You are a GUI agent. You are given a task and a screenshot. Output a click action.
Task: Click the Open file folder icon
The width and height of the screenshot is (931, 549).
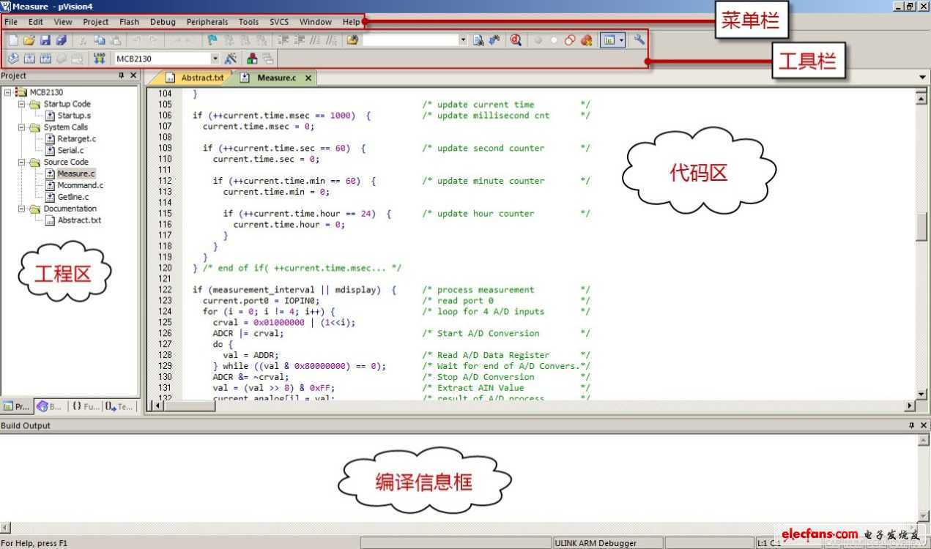click(29, 40)
